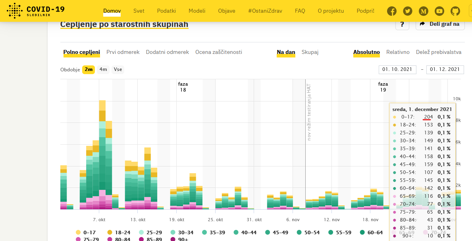This screenshot has width=472, height=241.
Task: Toggle the 0–17 legend color swatch
Action: point(78,232)
